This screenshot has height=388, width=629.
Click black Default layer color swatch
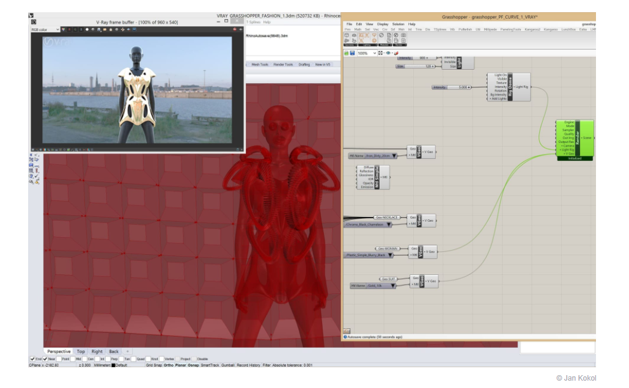[x=113, y=365]
